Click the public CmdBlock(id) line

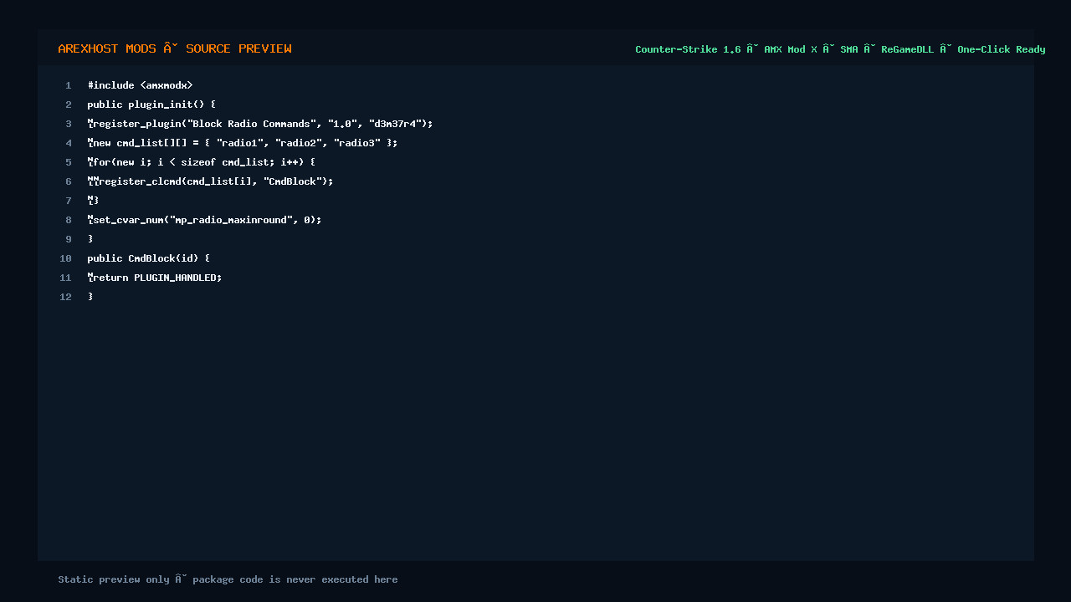(149, 258)
